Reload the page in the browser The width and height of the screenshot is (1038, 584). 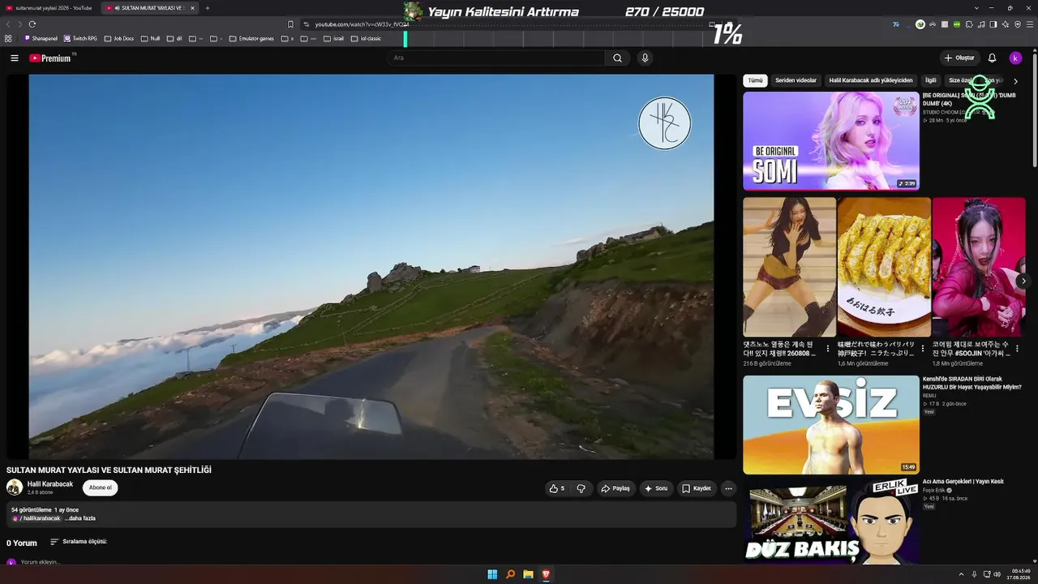pos(32,24)
